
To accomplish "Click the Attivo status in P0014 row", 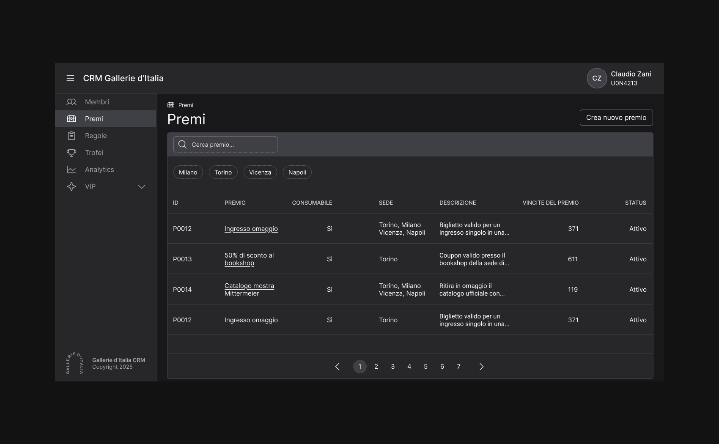I will 638,290.
